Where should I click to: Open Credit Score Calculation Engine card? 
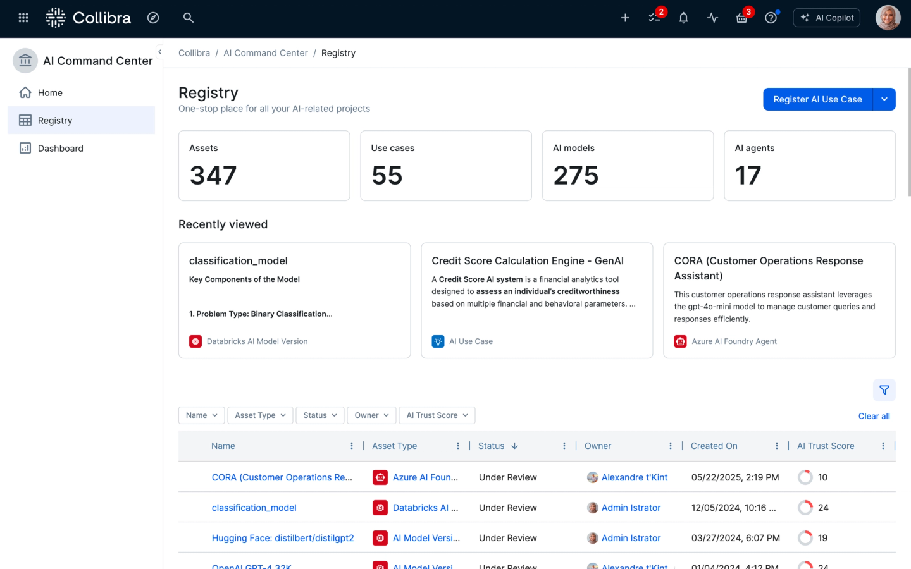(x=537, y=300)
